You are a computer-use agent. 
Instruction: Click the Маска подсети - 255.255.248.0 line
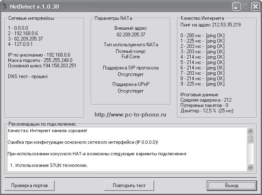coord(40,60)
